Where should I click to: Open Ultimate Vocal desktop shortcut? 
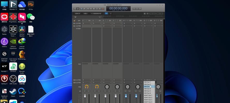click(13, 31)
